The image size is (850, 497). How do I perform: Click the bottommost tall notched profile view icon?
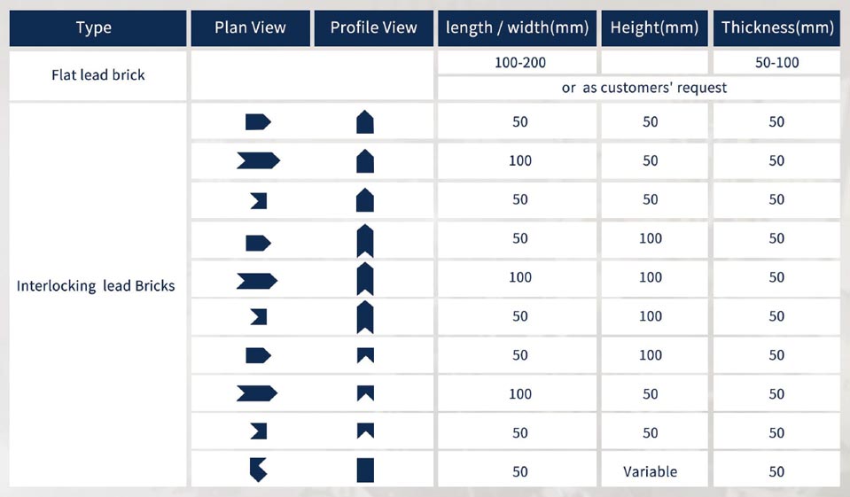click(365, 316)
